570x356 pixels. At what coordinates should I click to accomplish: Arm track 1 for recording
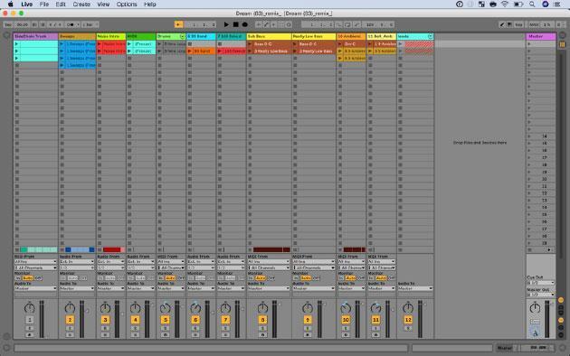pos(30,334)
